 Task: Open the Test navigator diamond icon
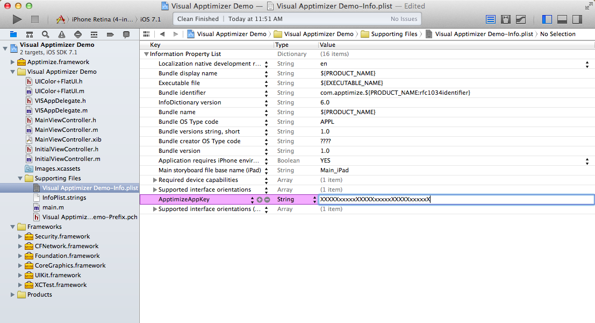[x=78, y=34]
